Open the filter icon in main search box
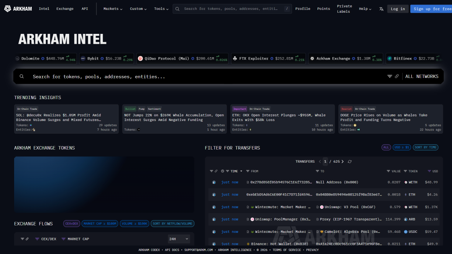The width and height of the screenshot is (452, 254). (390, 76)
